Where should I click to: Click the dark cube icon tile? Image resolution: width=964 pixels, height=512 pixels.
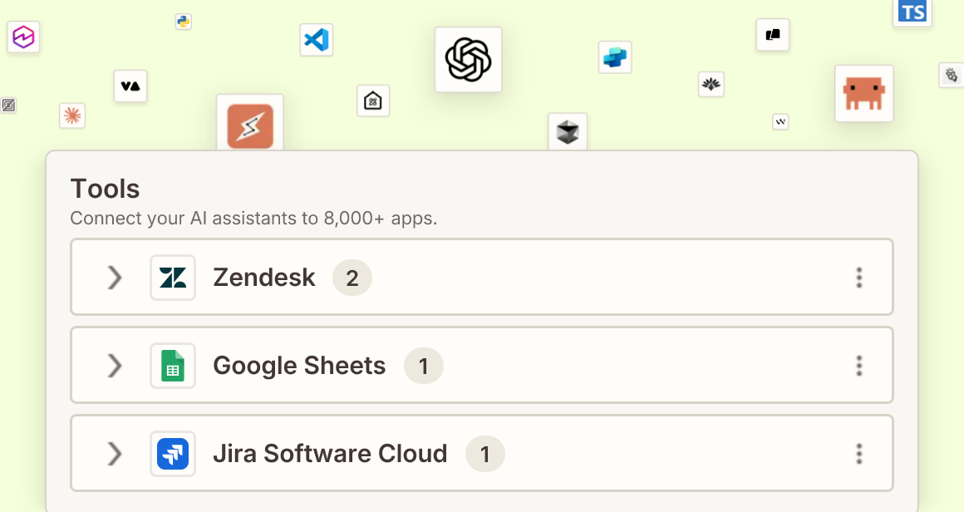(x=568, y=131)
